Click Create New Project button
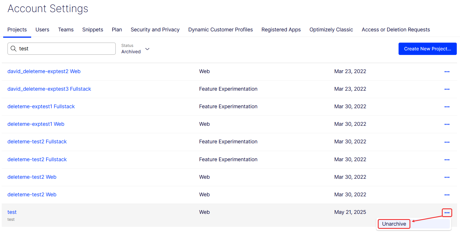This screenshot has height=232, width=460. [427, 49]
